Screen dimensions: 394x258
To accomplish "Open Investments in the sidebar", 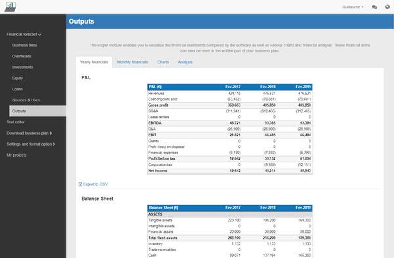I will 22,67.
